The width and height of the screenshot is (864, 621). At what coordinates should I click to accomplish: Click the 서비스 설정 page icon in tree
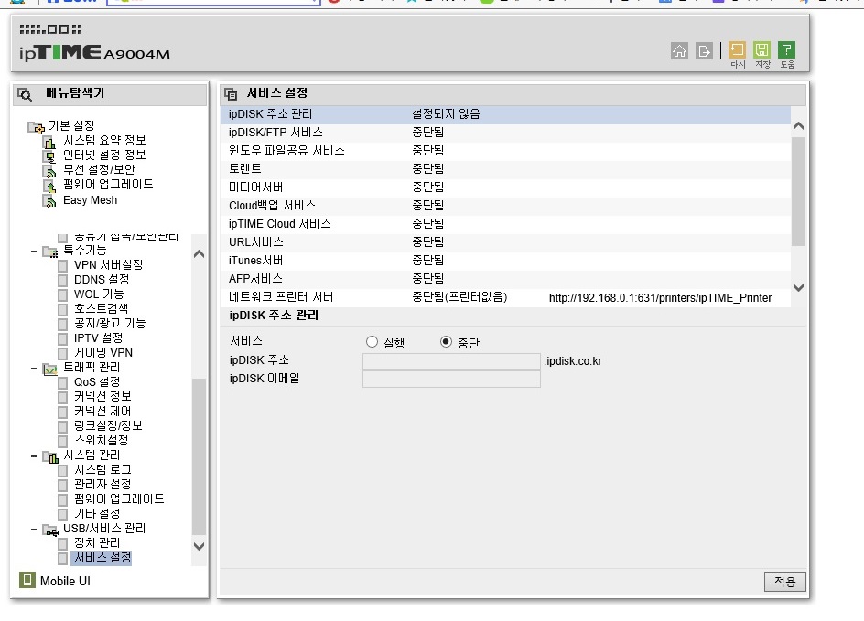click(63, 558)
